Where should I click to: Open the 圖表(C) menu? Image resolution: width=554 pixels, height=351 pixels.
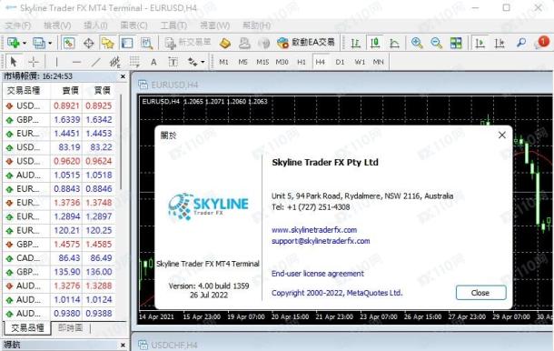(134, 25)
